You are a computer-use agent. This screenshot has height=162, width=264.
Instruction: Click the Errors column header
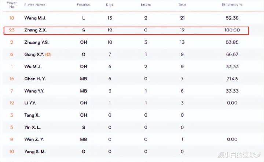point(146,5)
